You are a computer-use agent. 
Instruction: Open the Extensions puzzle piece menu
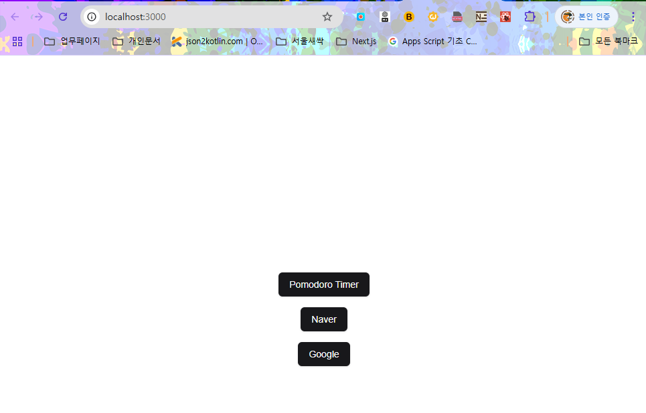pos(530,17)
